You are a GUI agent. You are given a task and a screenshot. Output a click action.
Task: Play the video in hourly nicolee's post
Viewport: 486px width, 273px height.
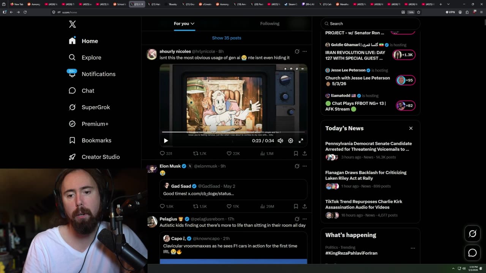coord(166,141)
